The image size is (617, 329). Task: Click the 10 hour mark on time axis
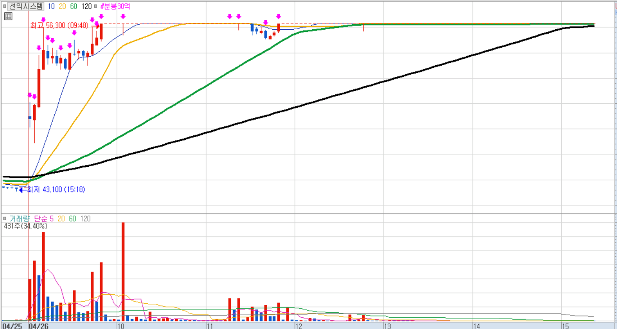(x=121, y=325)
